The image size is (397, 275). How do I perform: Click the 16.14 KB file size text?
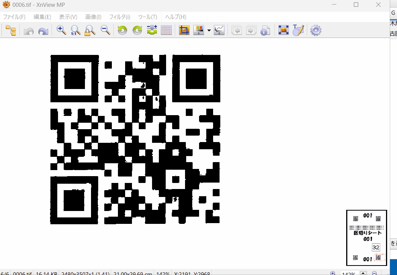click(x=46, y=273)
